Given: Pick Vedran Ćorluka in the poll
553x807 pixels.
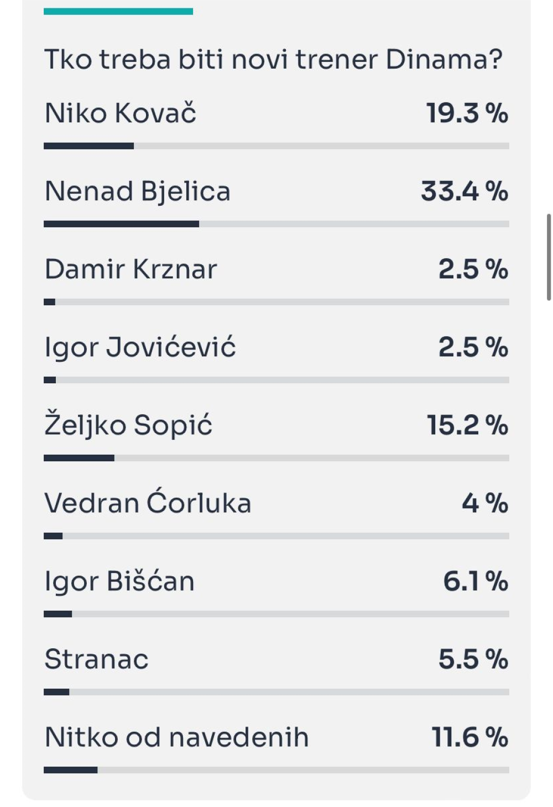Looking at the screenshot, I should [x=148, y=503].
